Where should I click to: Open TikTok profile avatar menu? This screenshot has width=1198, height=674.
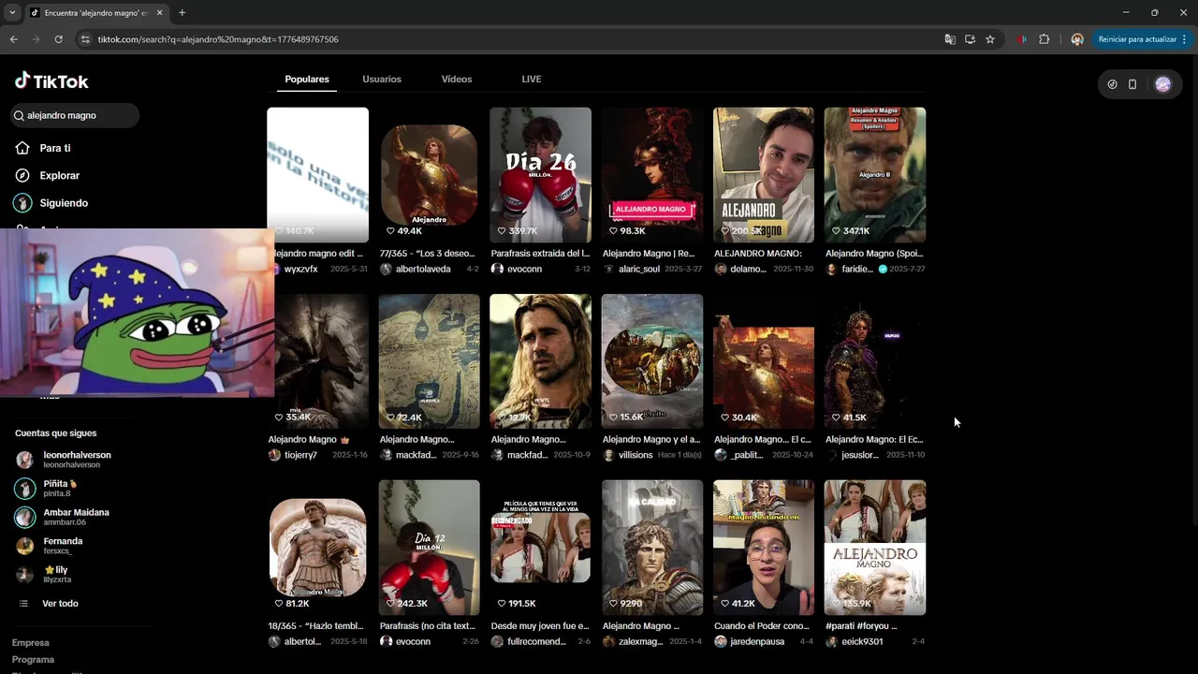[1162, 84]
